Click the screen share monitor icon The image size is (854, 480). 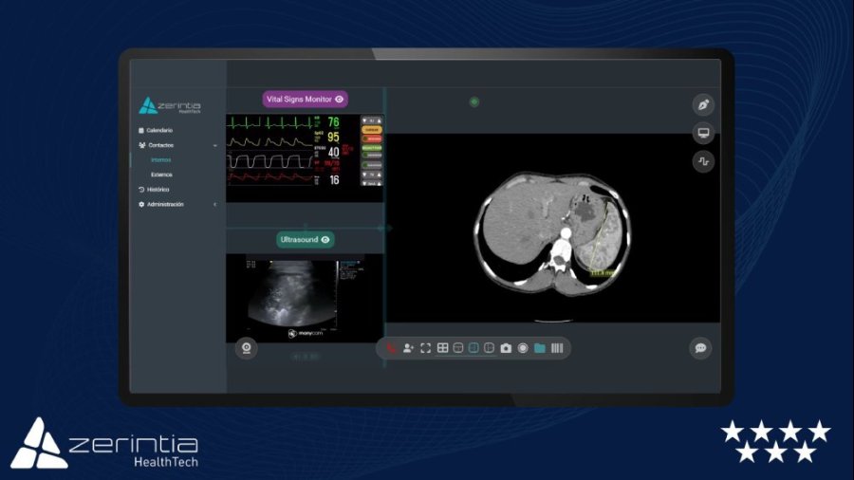click(x=703, y=133)
